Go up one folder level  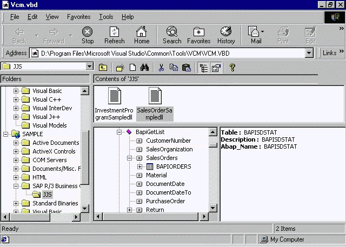(103, 68)
